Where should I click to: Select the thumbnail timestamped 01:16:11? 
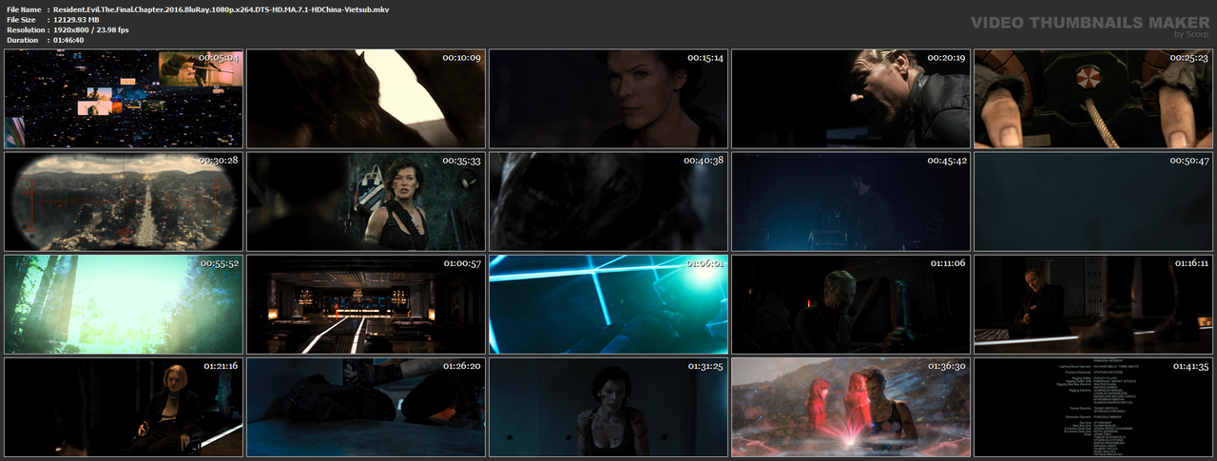click(x=1093, y=304)
